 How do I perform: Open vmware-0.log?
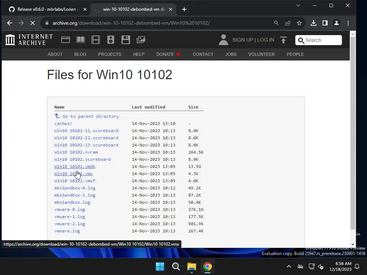[x=70, y=209]
